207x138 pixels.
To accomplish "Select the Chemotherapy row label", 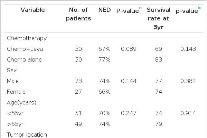I will pyautogui.click(x=27, y=38).
